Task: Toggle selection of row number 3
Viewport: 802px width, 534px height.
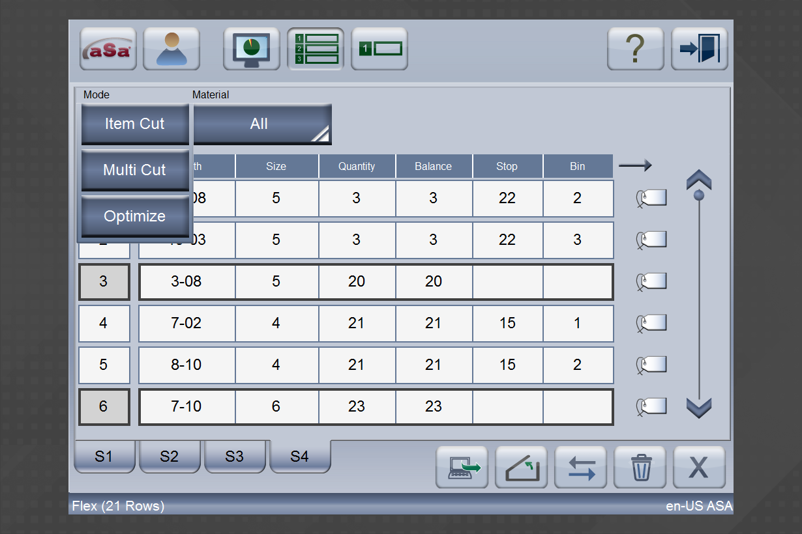Action: click(x=104, y=281)
